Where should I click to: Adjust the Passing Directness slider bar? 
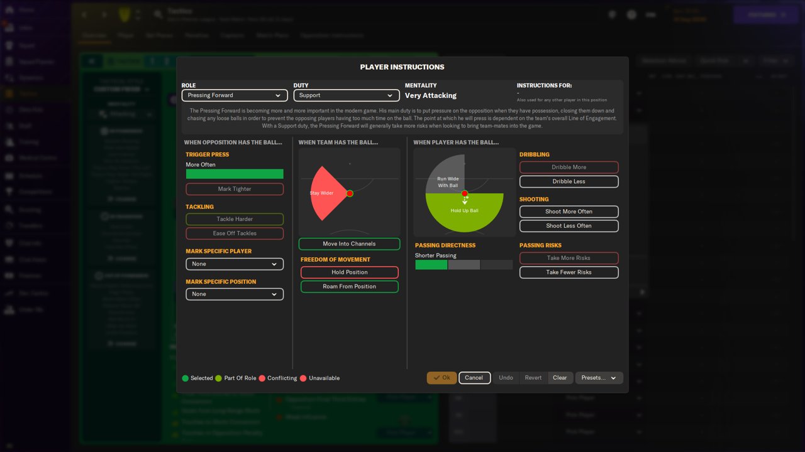[x=464, y=265]
